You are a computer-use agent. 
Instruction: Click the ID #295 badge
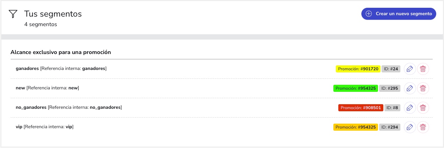point(390,88)
